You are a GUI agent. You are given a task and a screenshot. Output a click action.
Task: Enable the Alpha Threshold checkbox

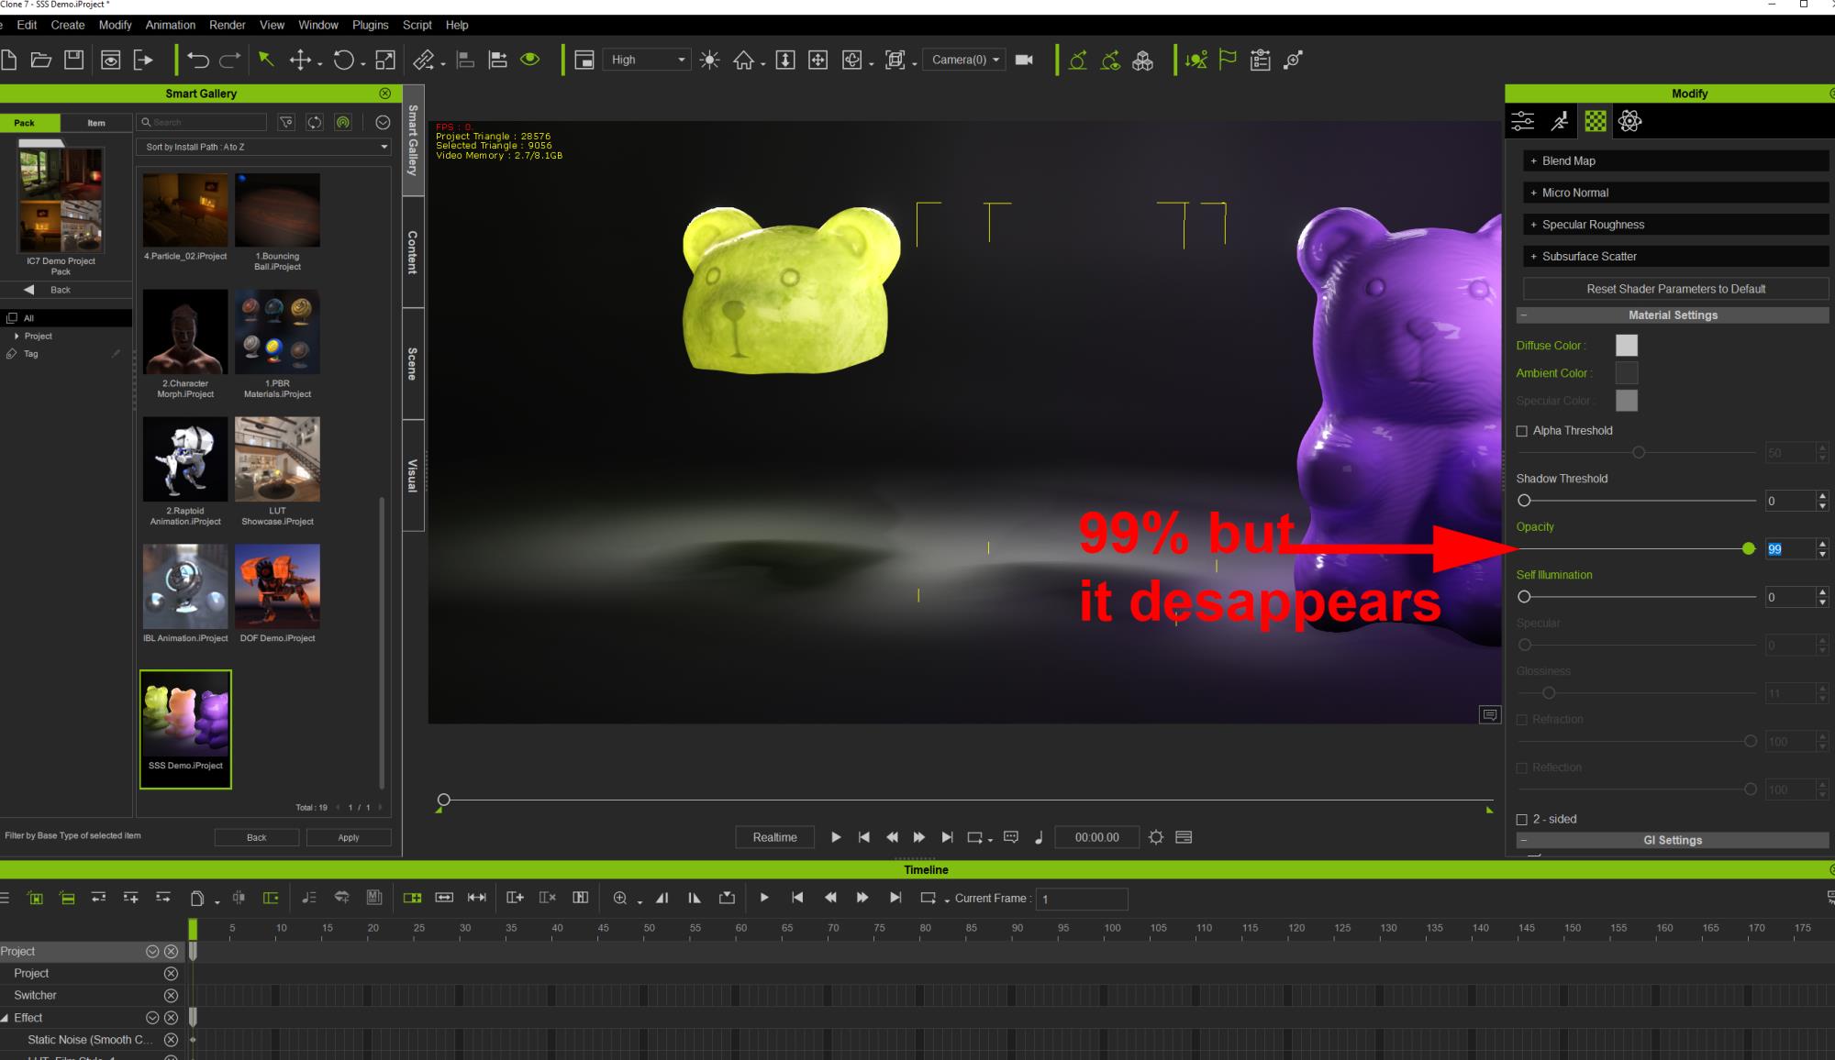point(1522,431)
